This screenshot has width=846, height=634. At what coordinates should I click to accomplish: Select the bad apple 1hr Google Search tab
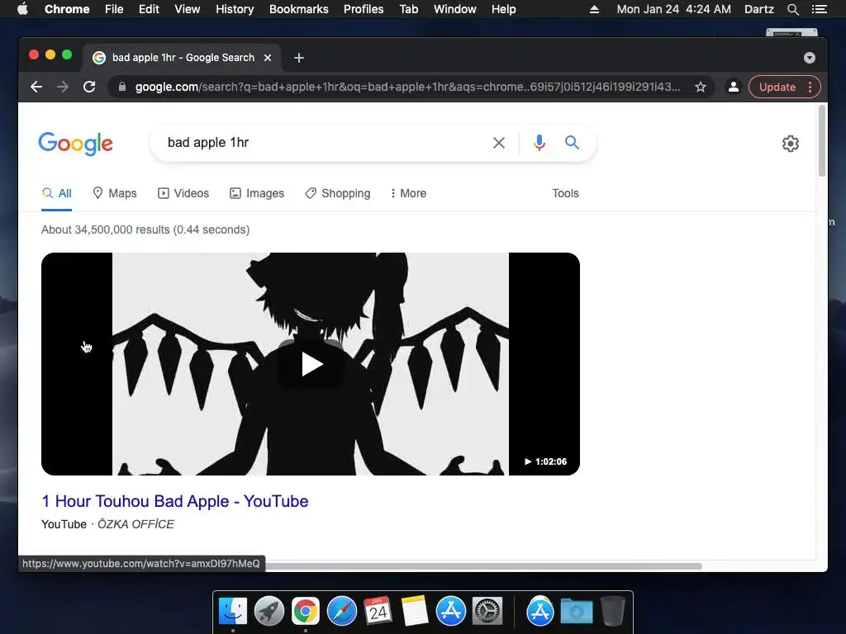[x=183, y=58]
